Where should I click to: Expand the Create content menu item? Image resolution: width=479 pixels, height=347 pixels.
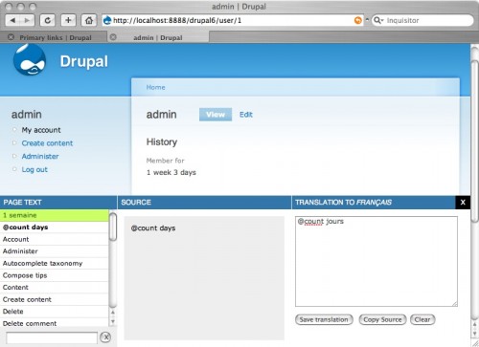click(x=47, y=143)
